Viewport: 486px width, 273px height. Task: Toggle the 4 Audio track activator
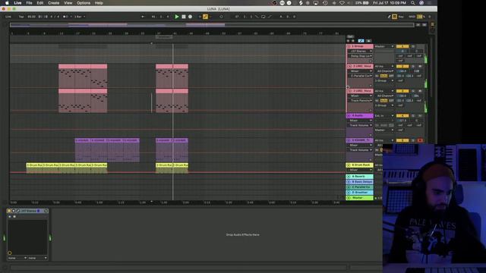point(402,116)
